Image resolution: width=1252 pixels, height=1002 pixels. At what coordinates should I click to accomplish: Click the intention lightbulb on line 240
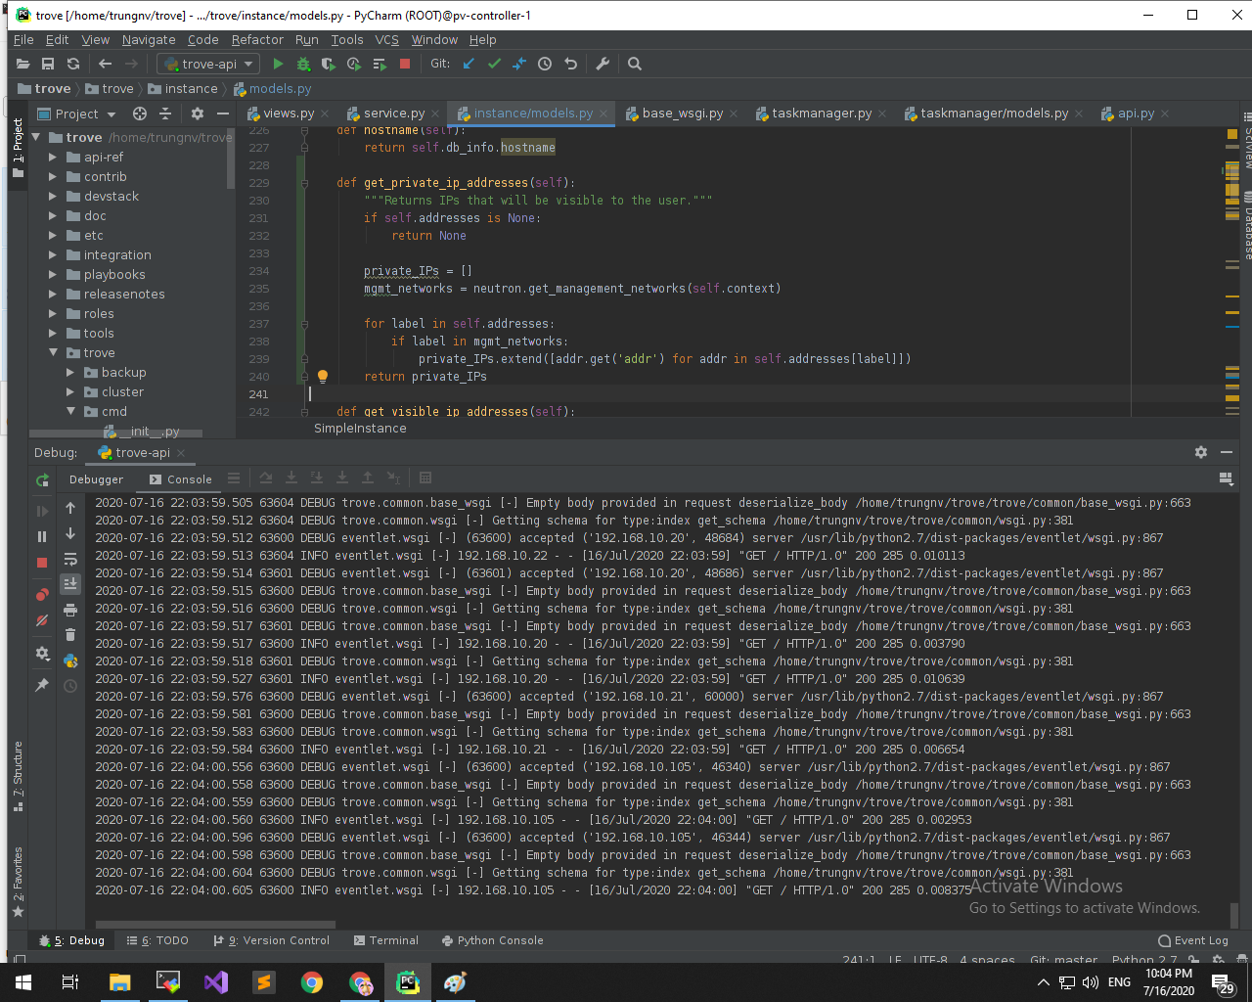coord(323,376)
